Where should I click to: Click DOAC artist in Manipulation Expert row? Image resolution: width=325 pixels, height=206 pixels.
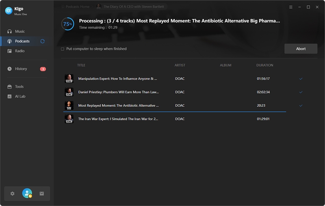pyautogui.click(x=180, y=79)
